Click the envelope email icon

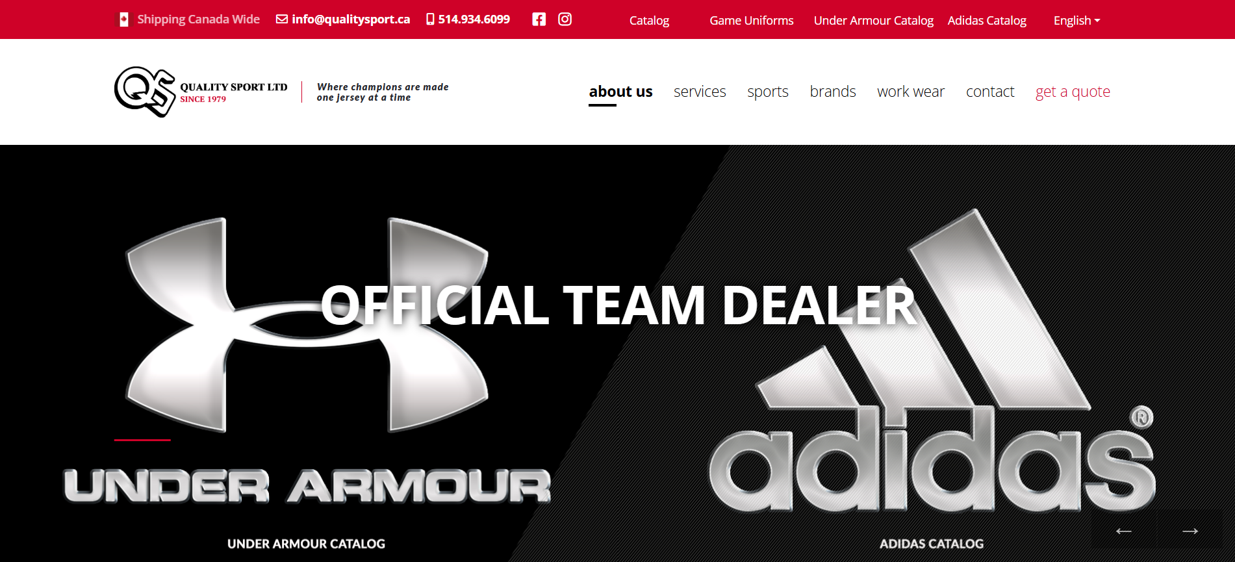[x=282, y=19]
